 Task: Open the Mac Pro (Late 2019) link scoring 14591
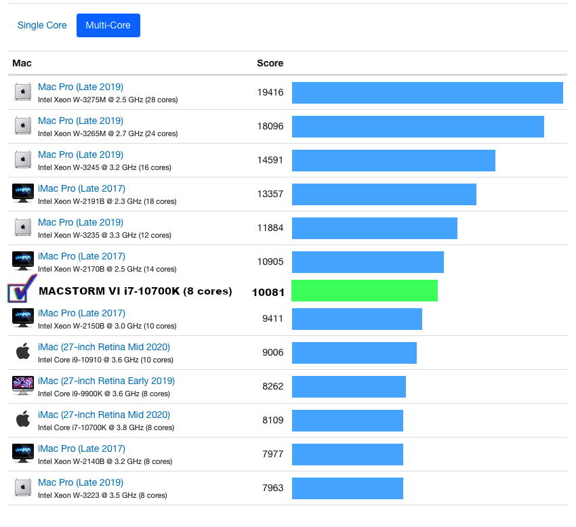[81, 154]
